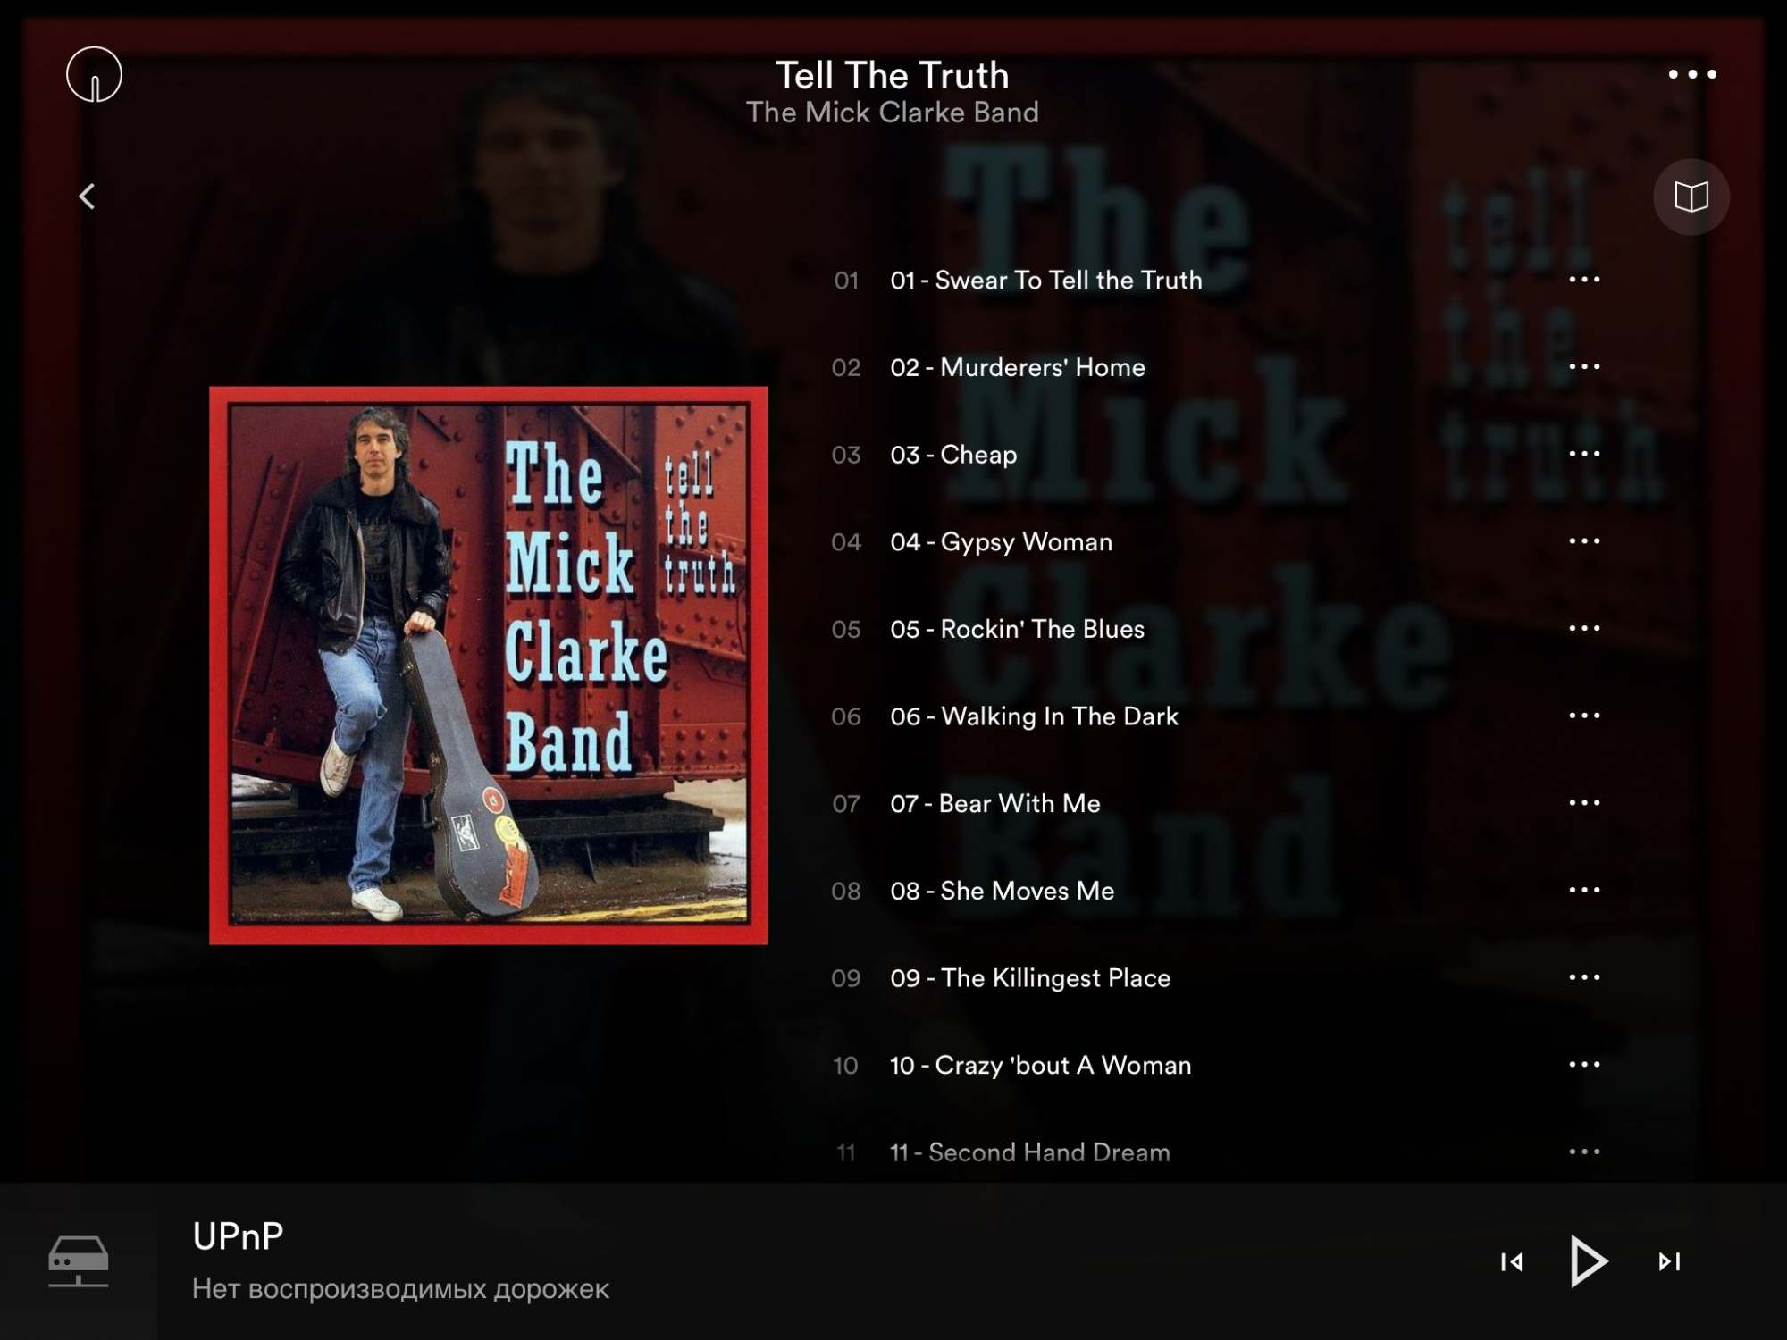Open options for Murderers' Home track

[x=1584, y=366]
